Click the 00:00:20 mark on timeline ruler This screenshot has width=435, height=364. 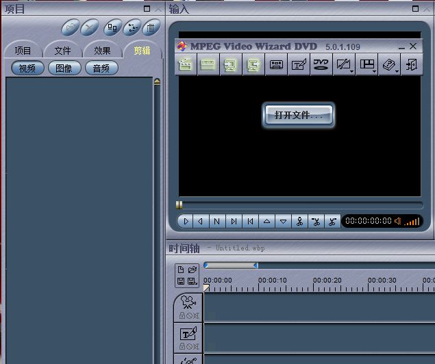pos(327,281)
